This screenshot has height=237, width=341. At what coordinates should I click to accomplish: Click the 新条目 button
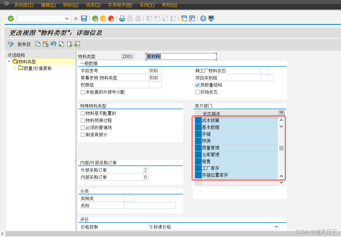[24, 44]
